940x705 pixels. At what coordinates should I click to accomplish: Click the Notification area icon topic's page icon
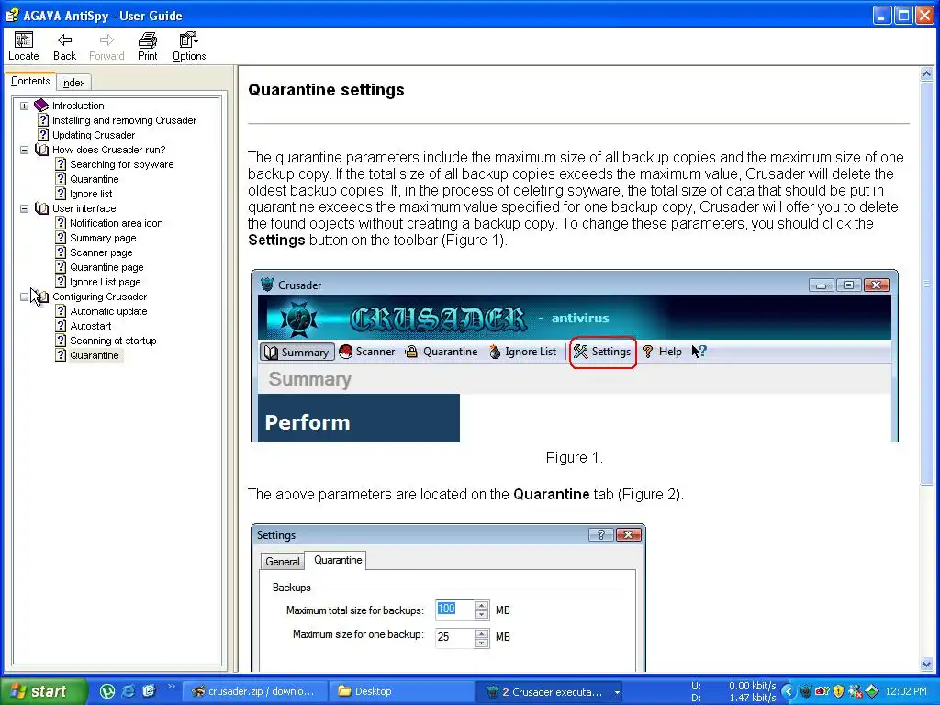[61, 223]
